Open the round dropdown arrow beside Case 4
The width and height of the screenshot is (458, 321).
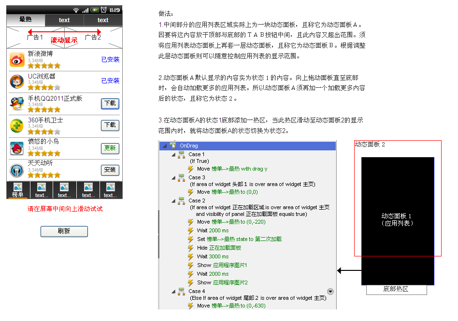tap(330, 292)
